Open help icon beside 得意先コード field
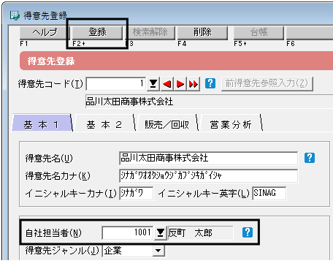Screen dimensions: 333x266 click(x=210, y=83)
